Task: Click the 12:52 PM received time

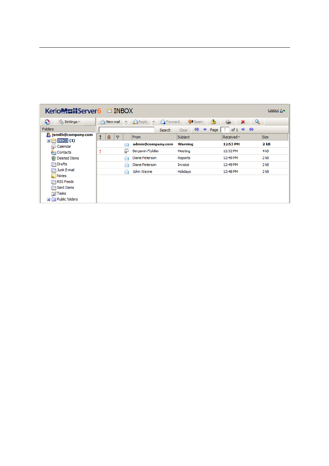Action: [230, 151]
